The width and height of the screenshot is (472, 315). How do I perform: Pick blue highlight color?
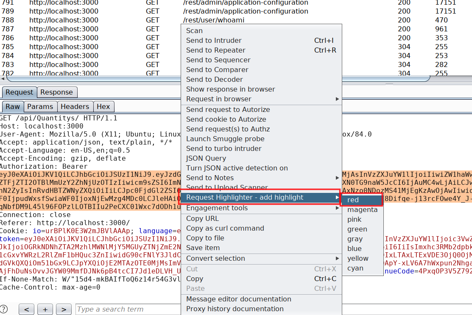363,248
